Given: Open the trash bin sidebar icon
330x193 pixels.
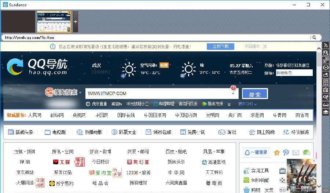Looking at the screenshot, I should 326,90.
